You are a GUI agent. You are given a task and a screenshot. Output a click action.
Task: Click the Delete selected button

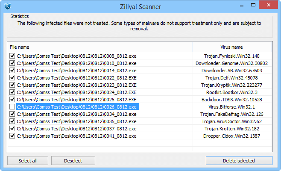(x=239, y=161)
